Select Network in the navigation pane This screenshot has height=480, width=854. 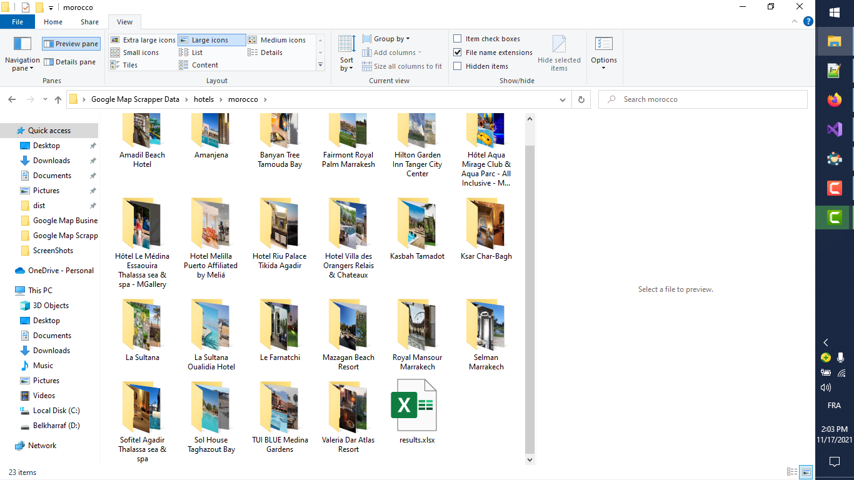42,446
